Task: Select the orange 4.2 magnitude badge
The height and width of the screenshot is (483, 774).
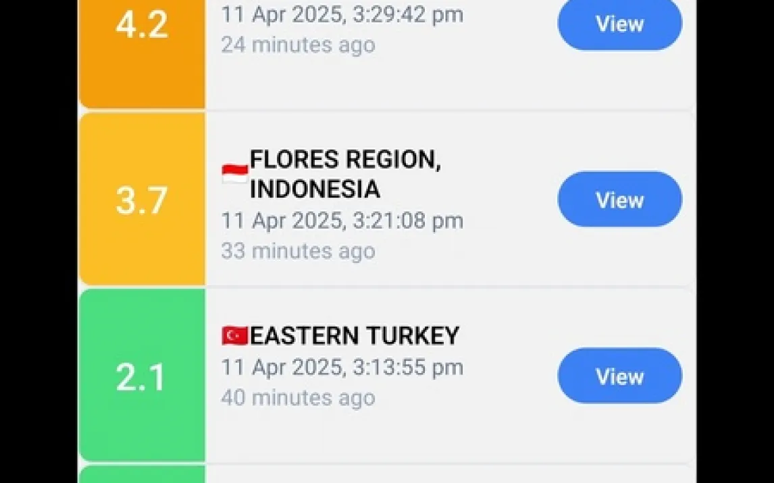Action: click(142, 47)
